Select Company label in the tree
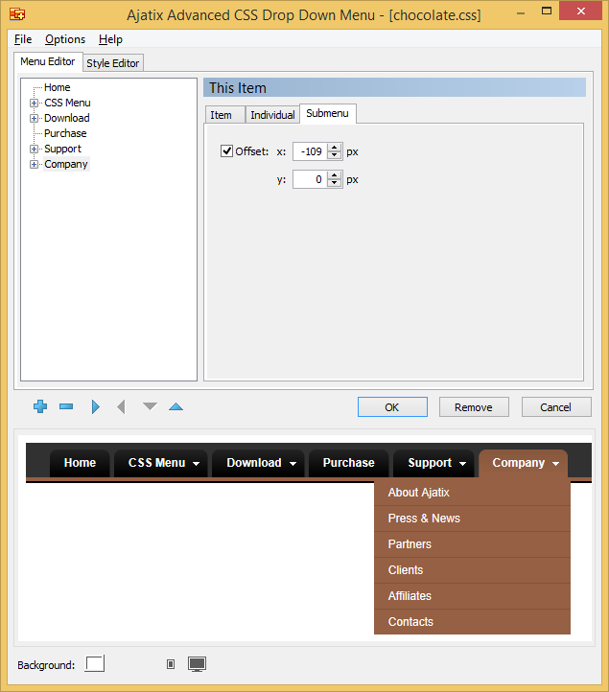This screenshot has height=692, width=609. [66, 164]
